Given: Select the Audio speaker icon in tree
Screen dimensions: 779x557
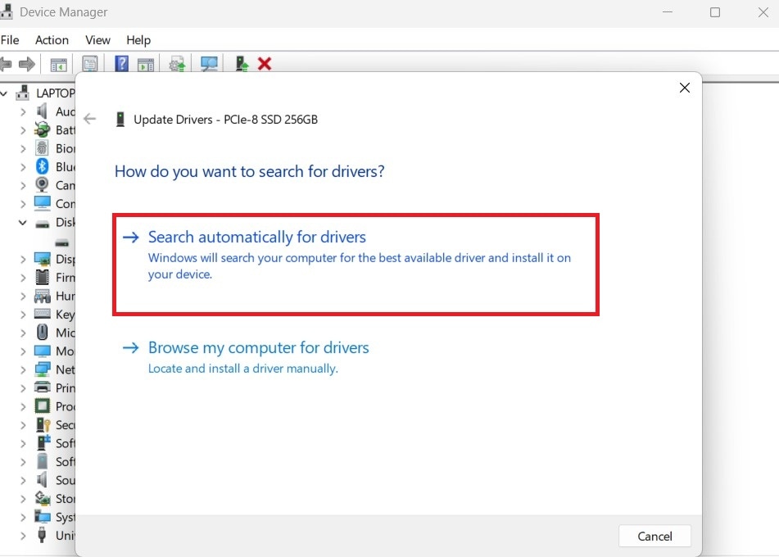Looking at the screenshot, I should [43, 111].
